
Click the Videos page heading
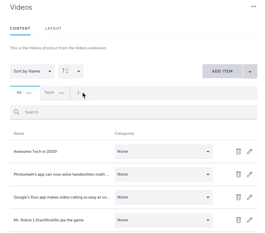(x=21, y=7)
